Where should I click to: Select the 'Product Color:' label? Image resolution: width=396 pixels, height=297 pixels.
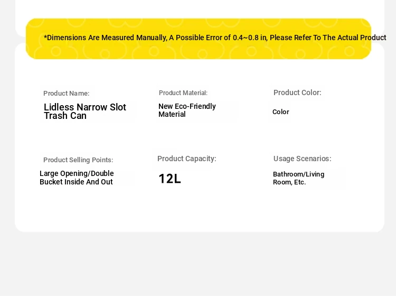point(297,92)
